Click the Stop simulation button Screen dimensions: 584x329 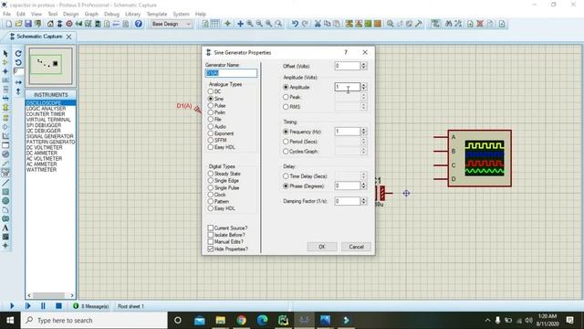coord(58,306)
